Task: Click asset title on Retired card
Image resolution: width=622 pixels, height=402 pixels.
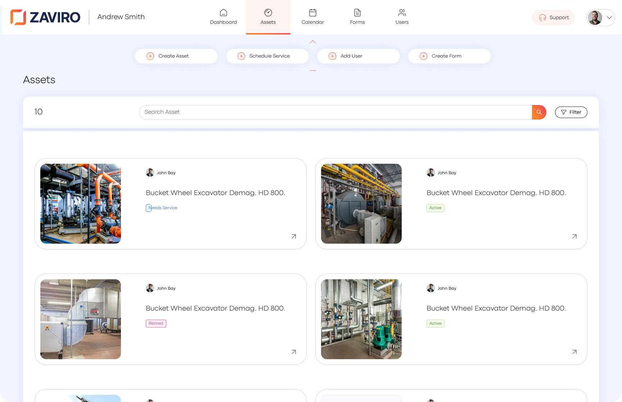Action: point(216,308)
